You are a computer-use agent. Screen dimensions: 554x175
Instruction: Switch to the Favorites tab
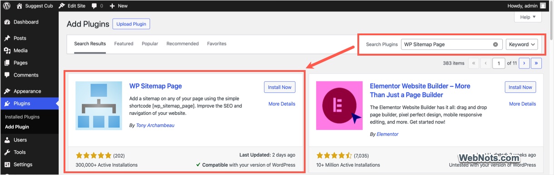click(x=217, y=44)
